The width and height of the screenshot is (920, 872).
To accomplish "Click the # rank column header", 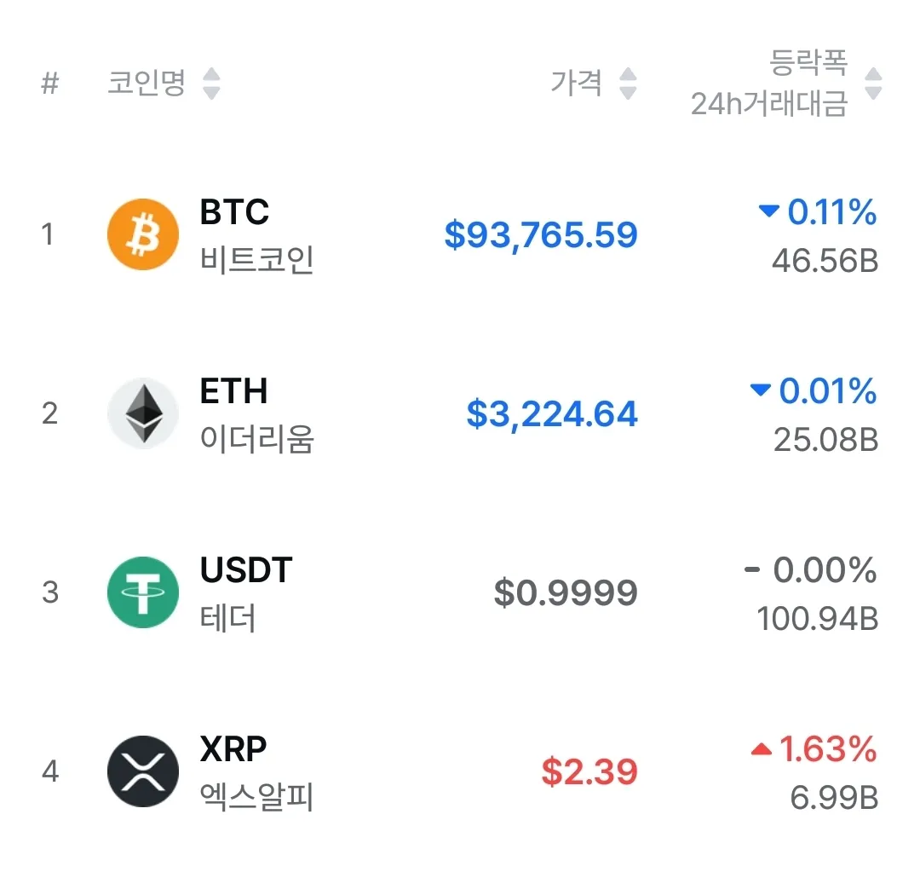I will click(50, 84).
